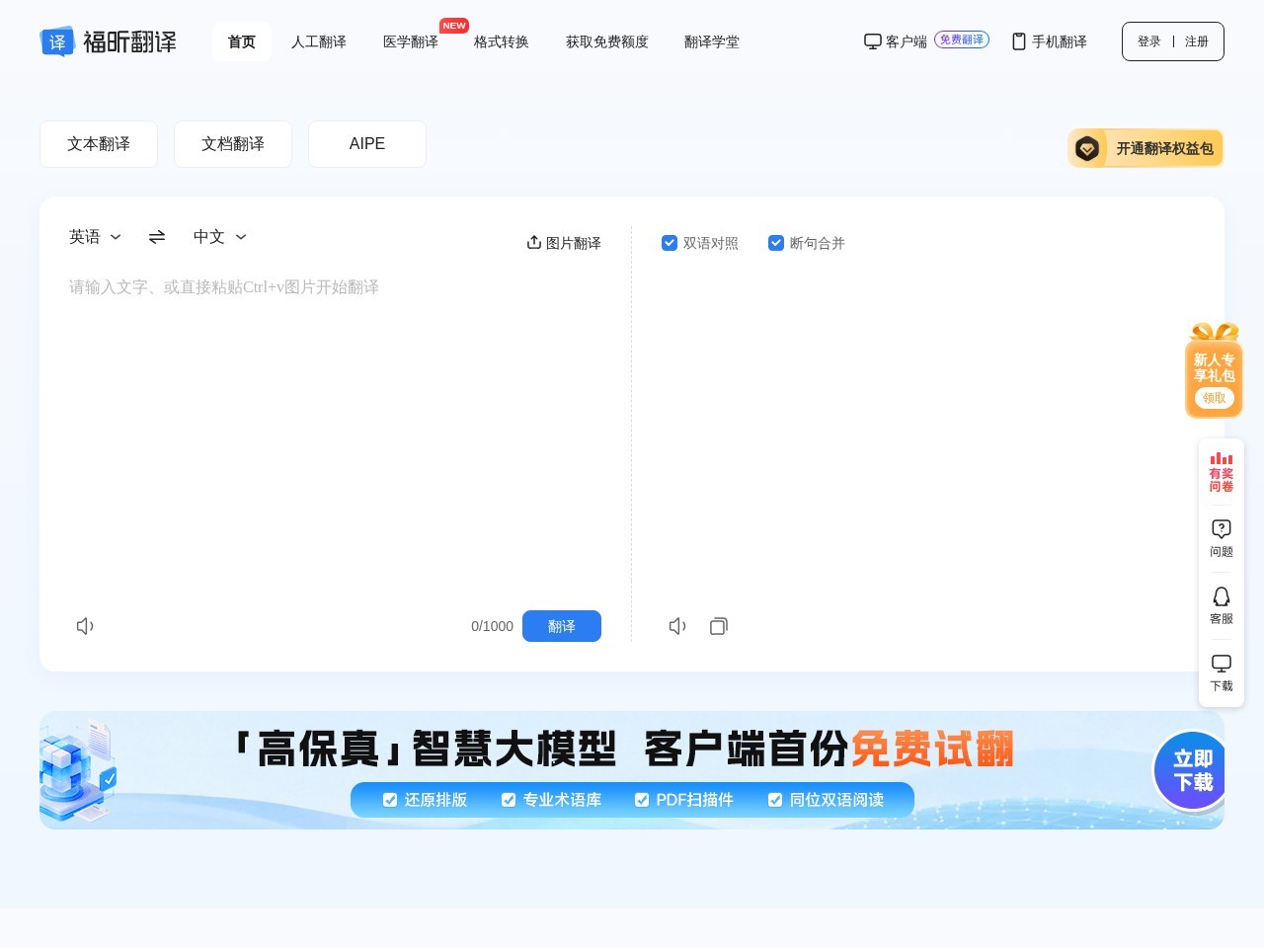Click the 免费翻译 tag badge
Image resolution: width=1264 pixels, height=948 pixels.
click(962, 39)
